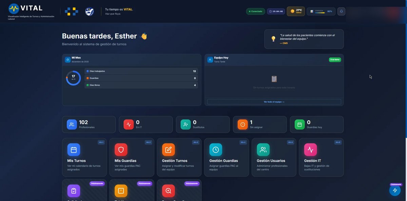
Task: Click Ver todo el equipo link
Action: tap(274, 102)
